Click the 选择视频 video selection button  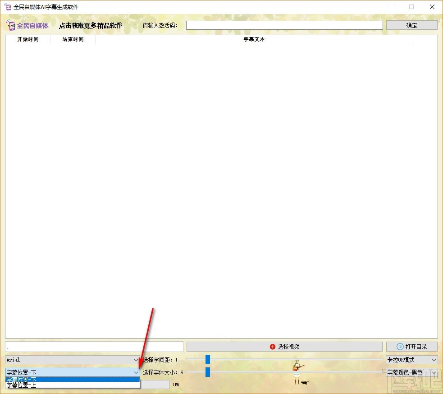pyautogui.click(x=284, y=346)
